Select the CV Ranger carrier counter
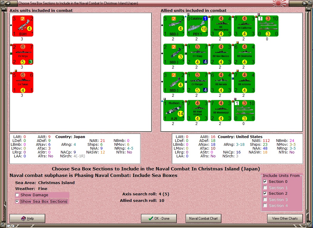The height and width of the screenshot is (228, 313). (x=198, y=83)
